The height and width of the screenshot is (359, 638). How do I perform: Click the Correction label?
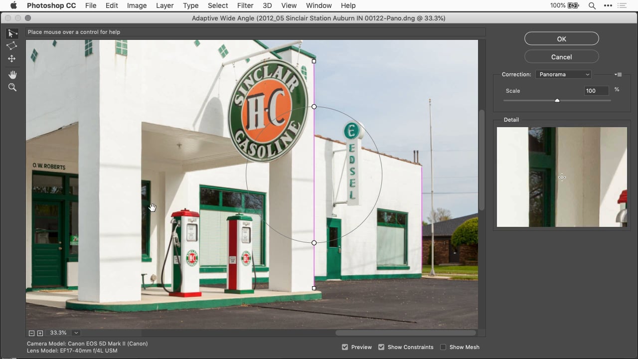[516, 74]
